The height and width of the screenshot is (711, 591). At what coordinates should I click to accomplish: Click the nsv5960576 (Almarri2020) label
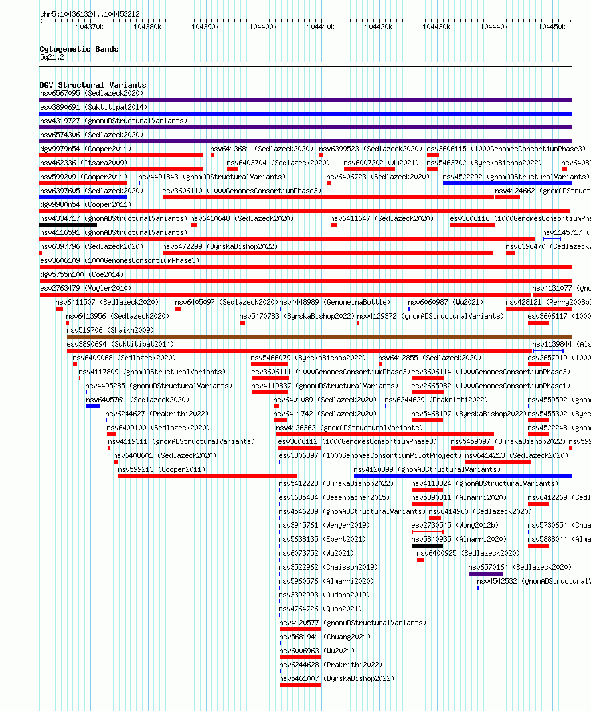pos(326,582)
